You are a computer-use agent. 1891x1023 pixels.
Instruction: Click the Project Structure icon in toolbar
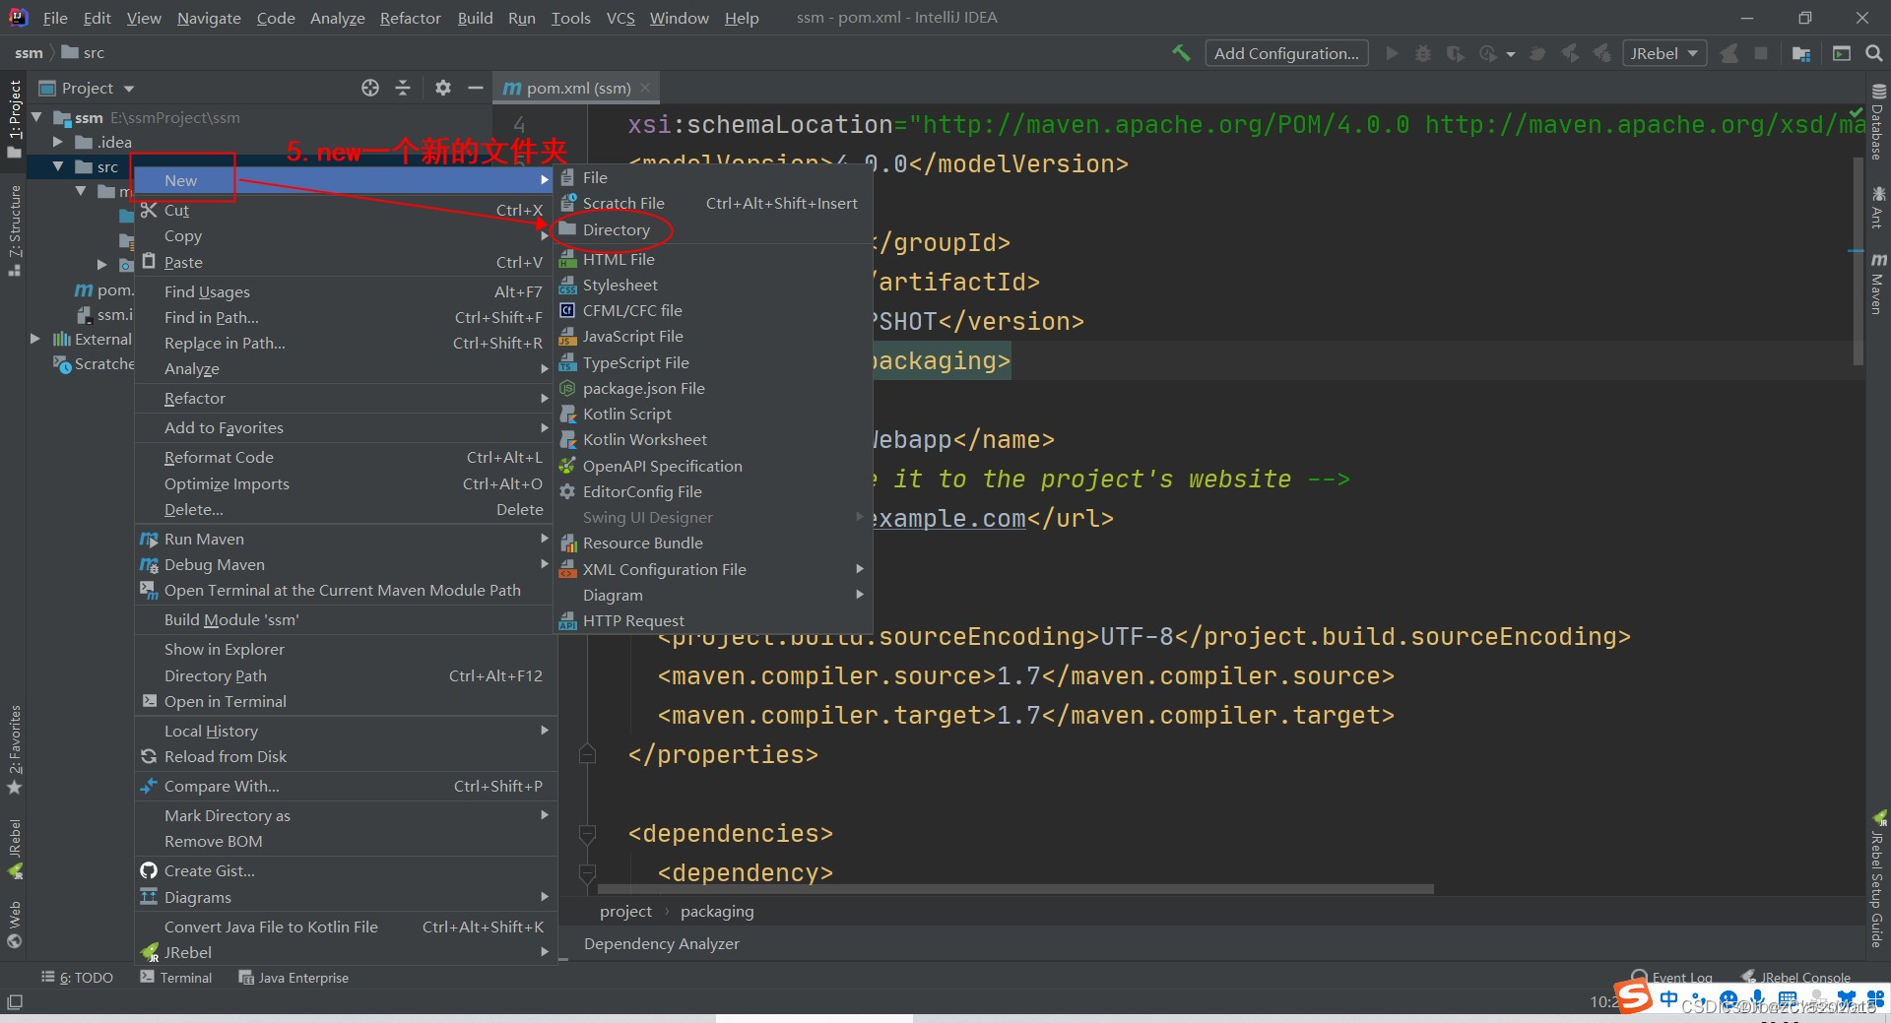1801,53
